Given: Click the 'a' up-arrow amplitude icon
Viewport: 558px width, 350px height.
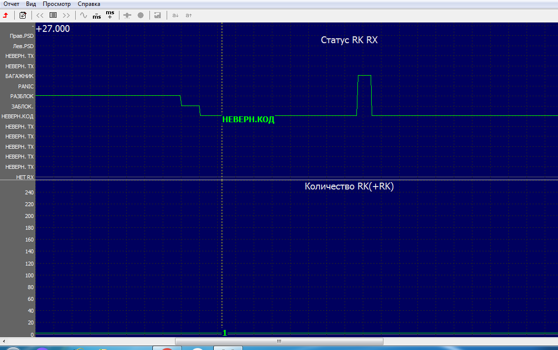Looking at the screenshot, I should tap(189, 15).
